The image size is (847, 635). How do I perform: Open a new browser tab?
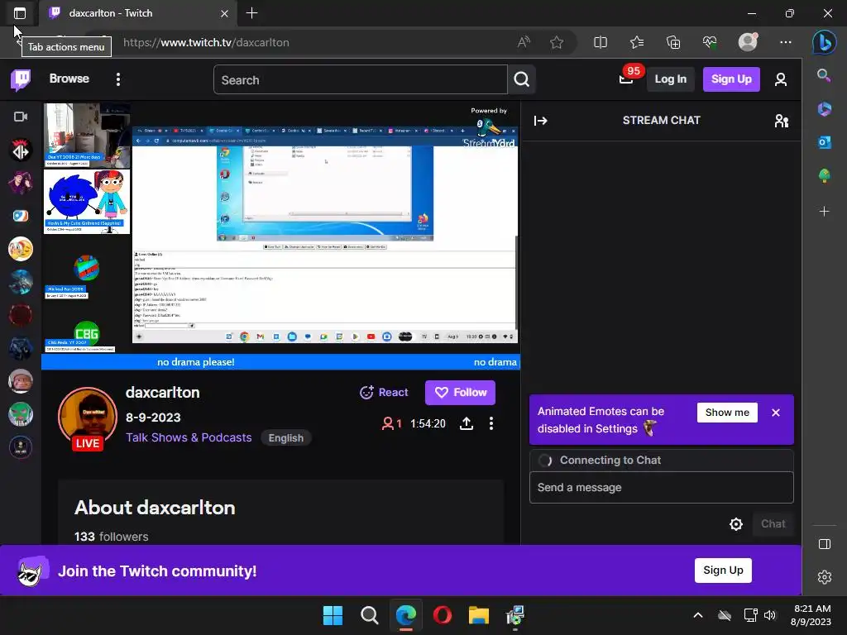[251, 13]
